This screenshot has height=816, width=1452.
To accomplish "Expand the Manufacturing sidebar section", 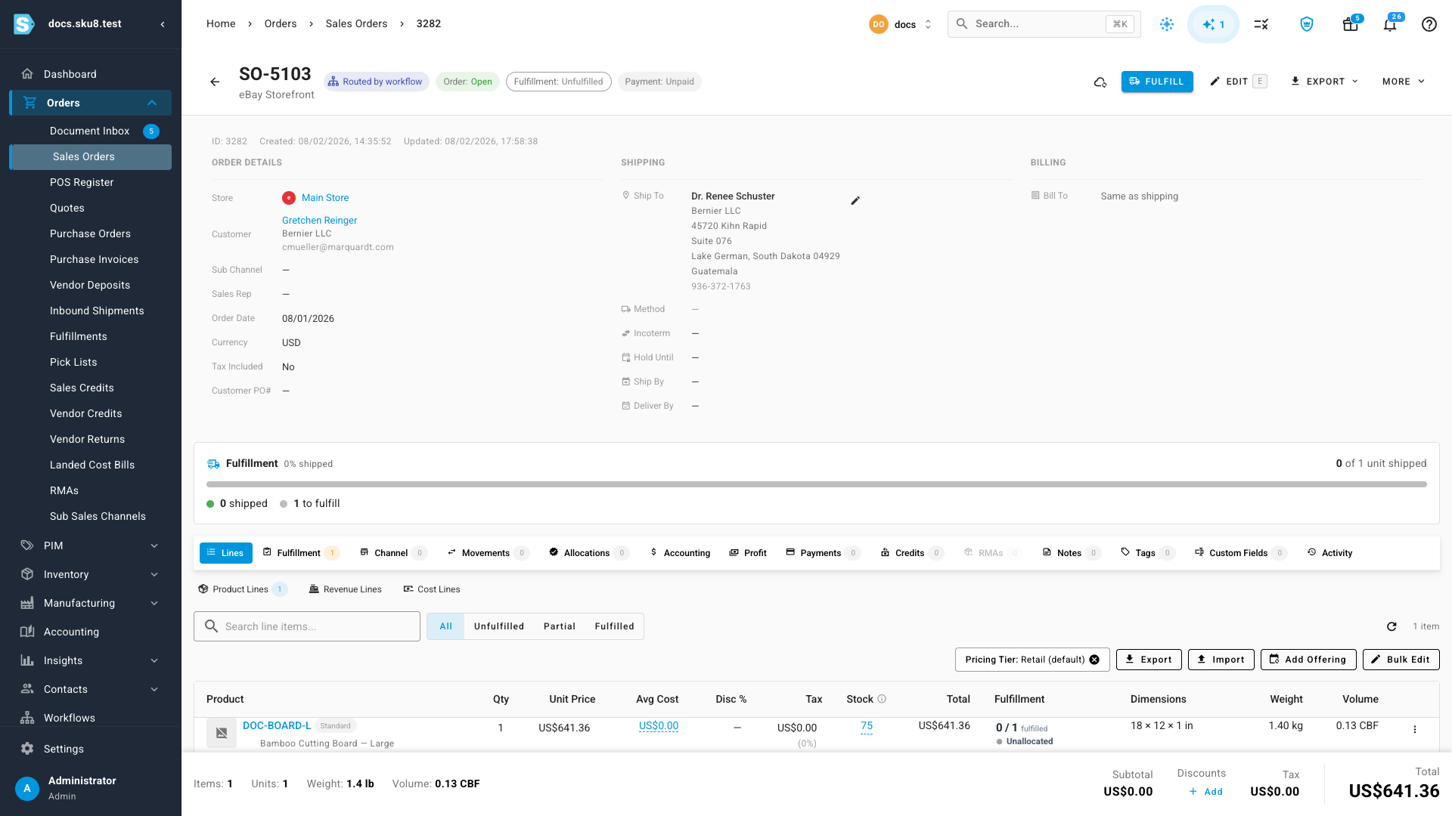I will click(x=154, y=603).
